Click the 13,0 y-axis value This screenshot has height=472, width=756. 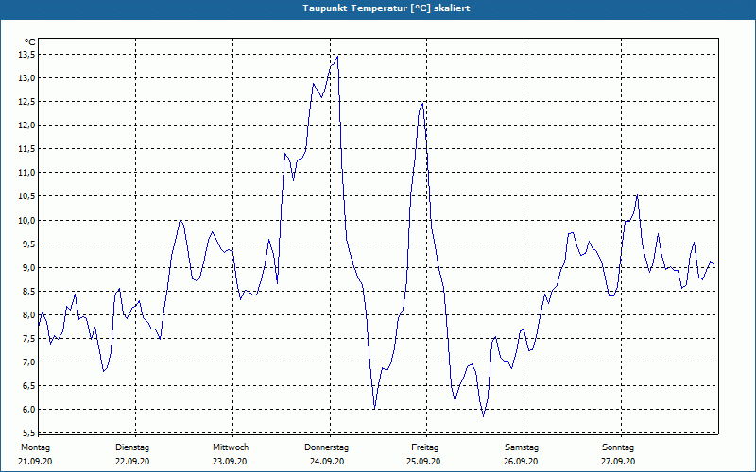point(27,78)
